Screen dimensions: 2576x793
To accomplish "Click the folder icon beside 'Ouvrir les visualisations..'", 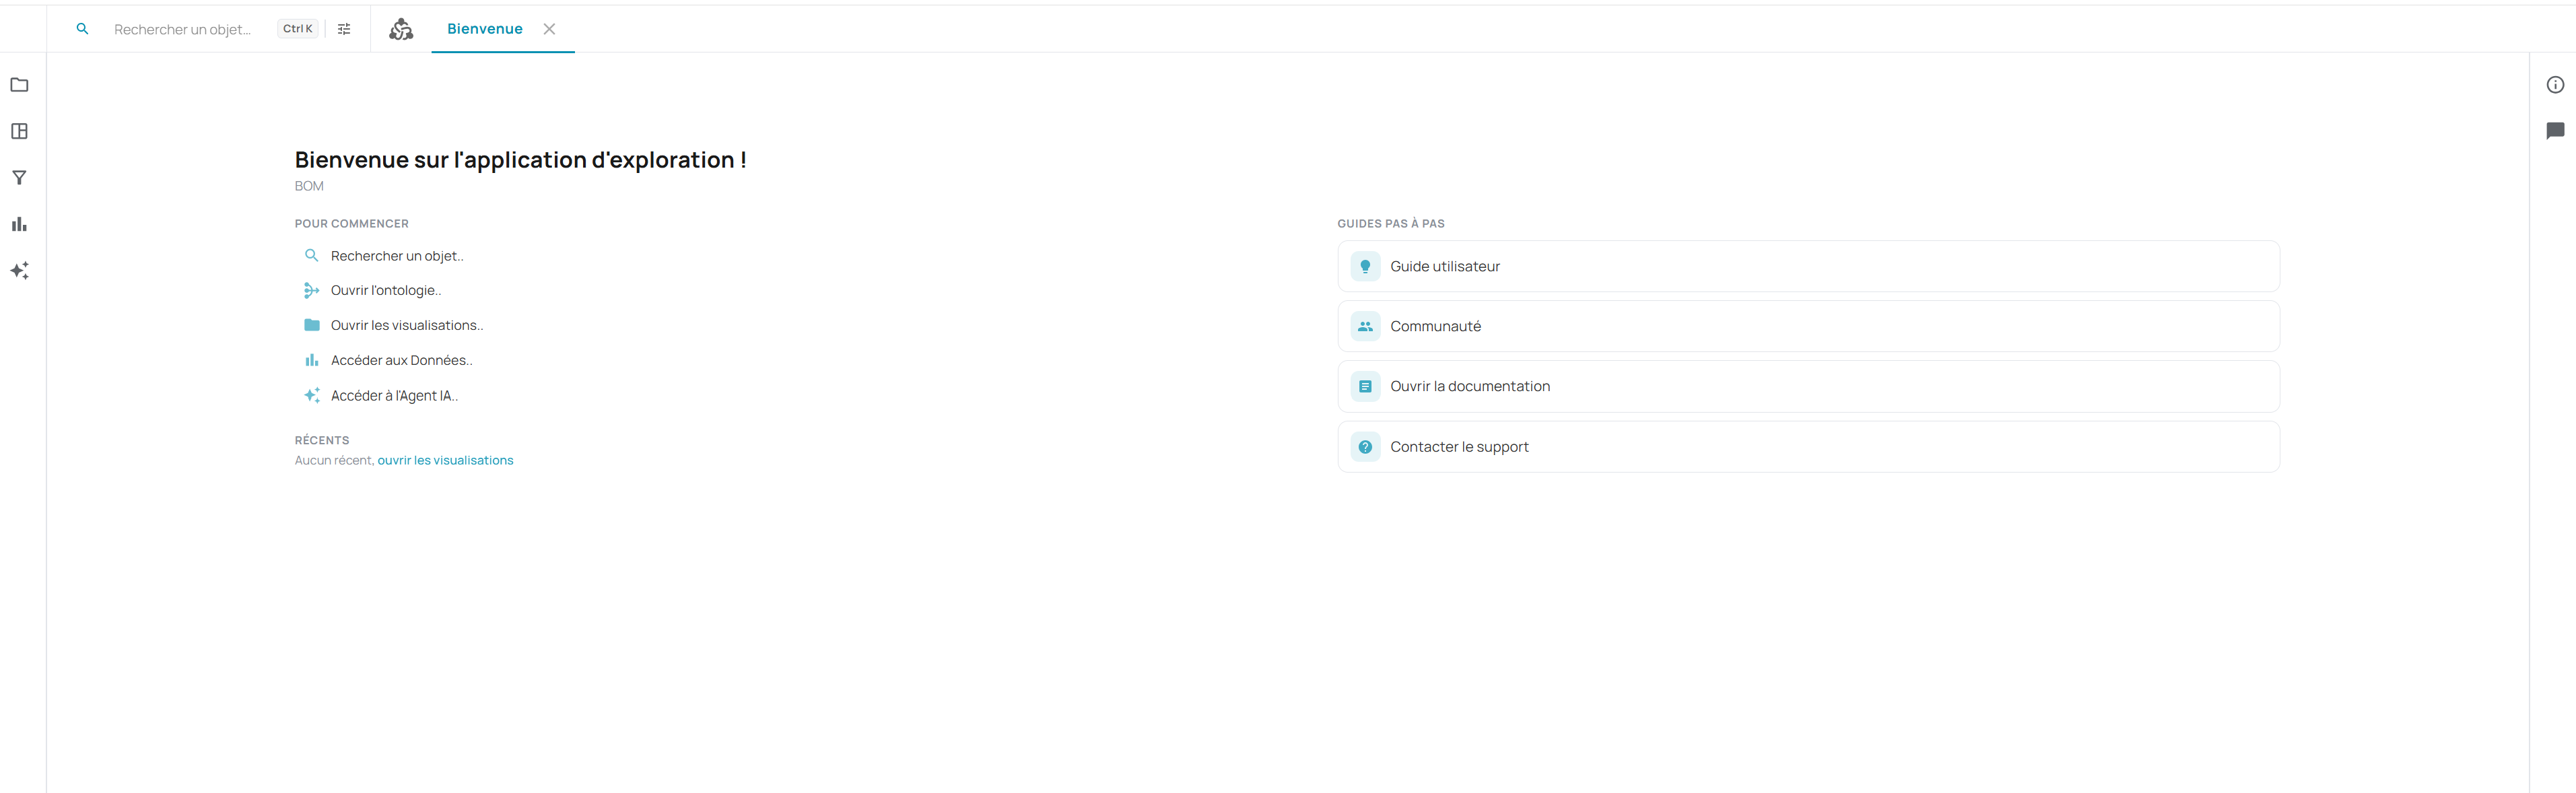I will (x=312, y=325).
